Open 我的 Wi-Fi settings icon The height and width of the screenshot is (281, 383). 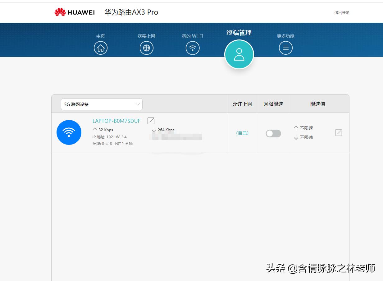193,48
